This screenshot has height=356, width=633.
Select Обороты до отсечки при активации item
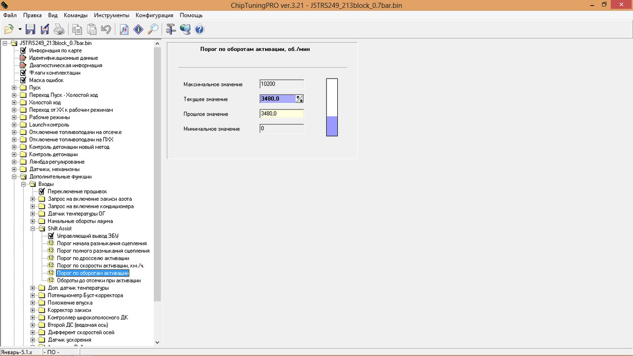click(99, 280)
